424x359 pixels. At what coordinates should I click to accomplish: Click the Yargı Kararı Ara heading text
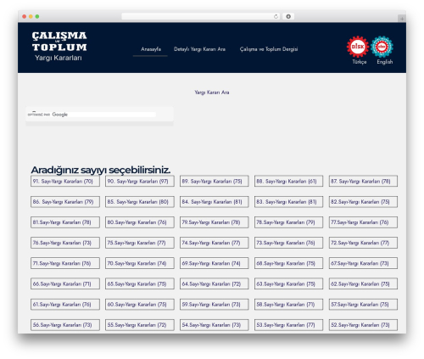212,93
